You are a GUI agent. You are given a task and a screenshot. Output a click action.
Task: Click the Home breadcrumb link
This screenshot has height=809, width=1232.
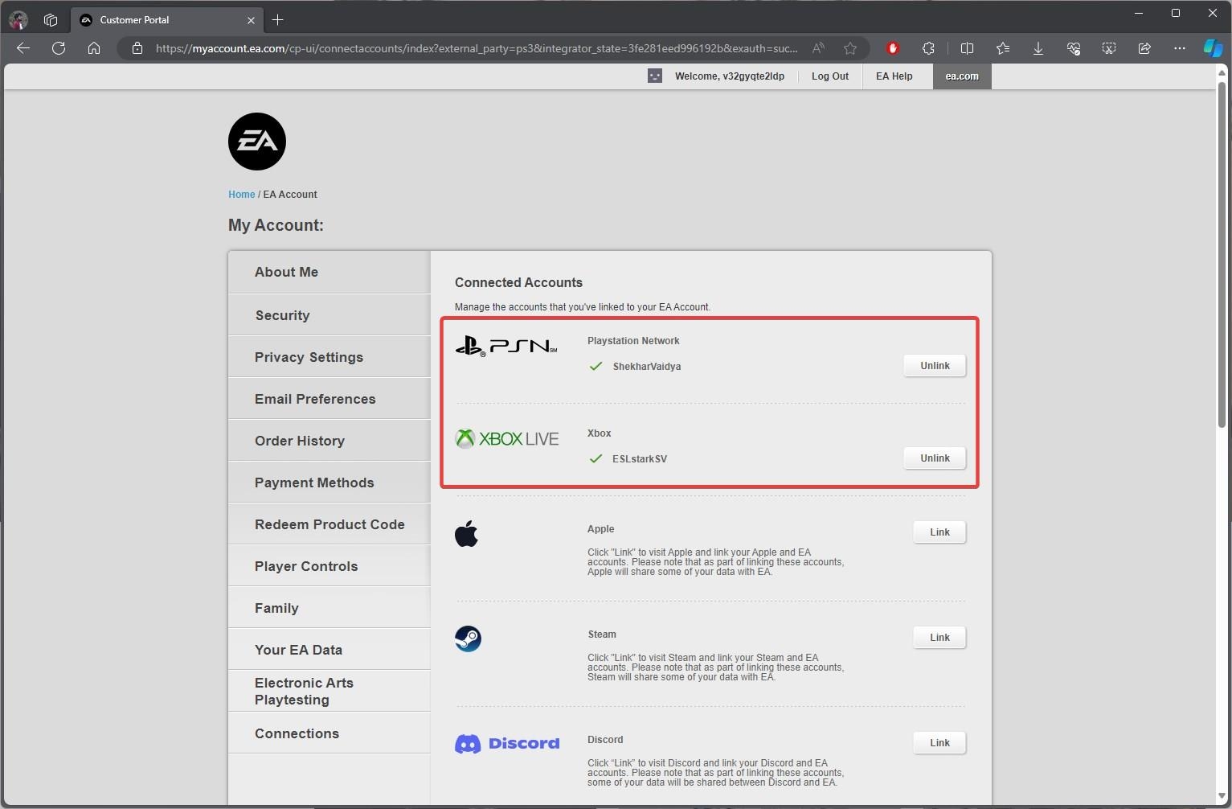tap(241, 194)
